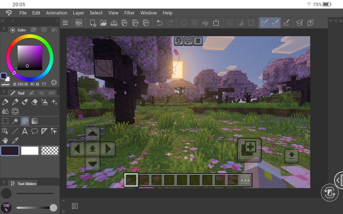Screen dimensions: 343x214
Task: Select the Pen tool
Action: (x=5, y=102)
